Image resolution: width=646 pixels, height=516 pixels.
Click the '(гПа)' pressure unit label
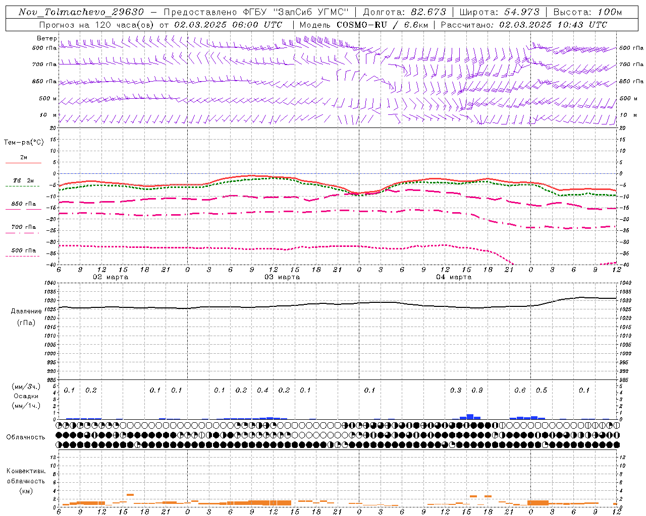coord(26,322)
